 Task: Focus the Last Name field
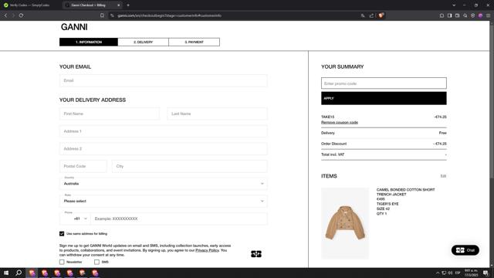pyautogui.click(x=217, y=114)
